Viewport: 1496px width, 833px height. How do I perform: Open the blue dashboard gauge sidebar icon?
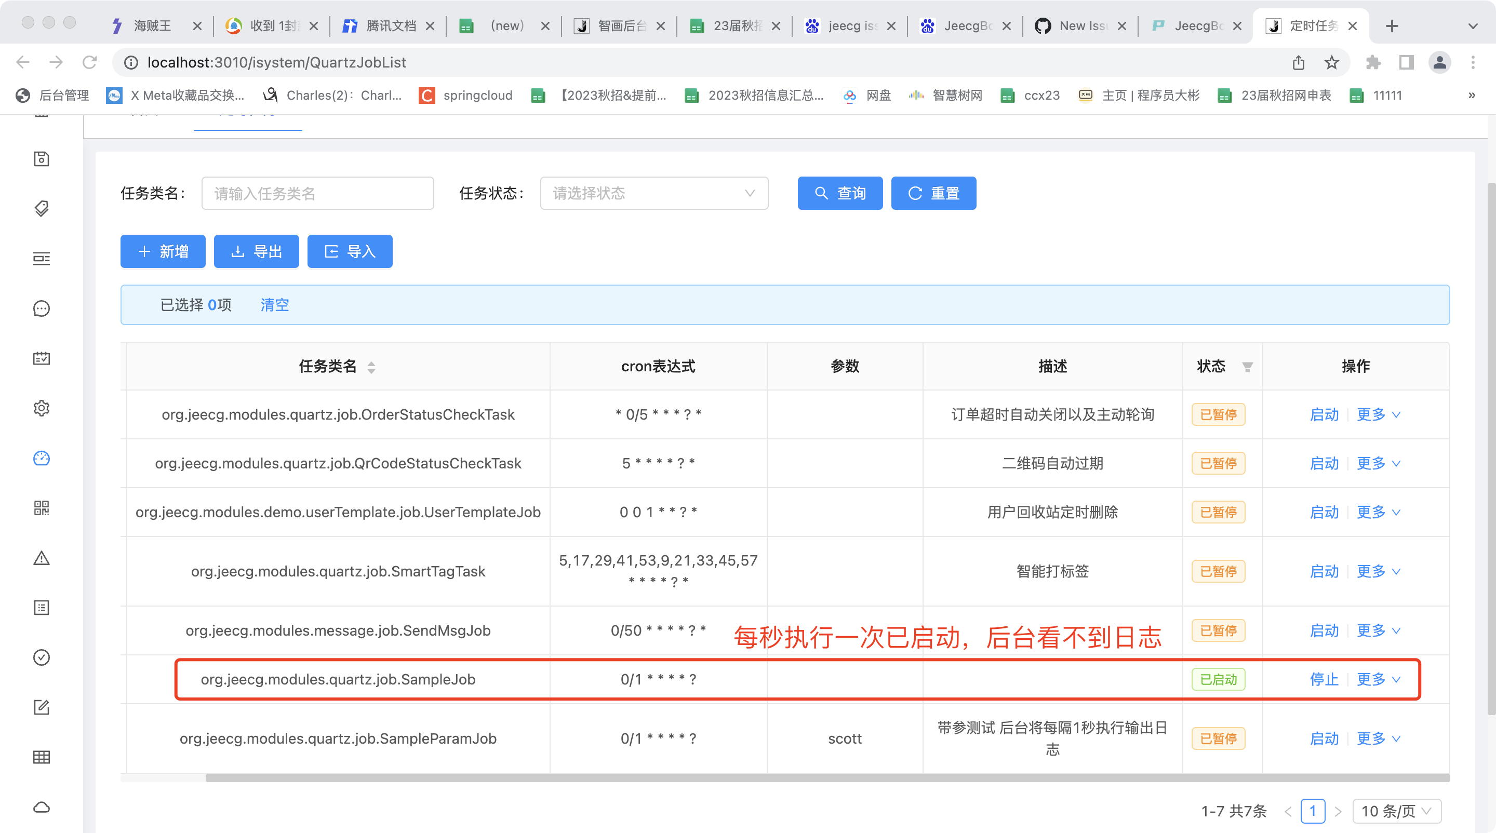41,458
